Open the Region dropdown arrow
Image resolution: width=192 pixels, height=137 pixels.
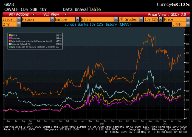(52, 19)
